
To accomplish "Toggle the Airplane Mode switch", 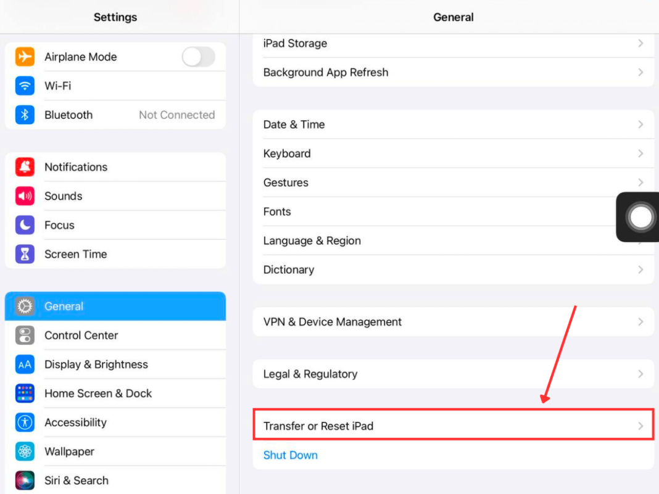I will pyautogui.click(x=198, y=57).
